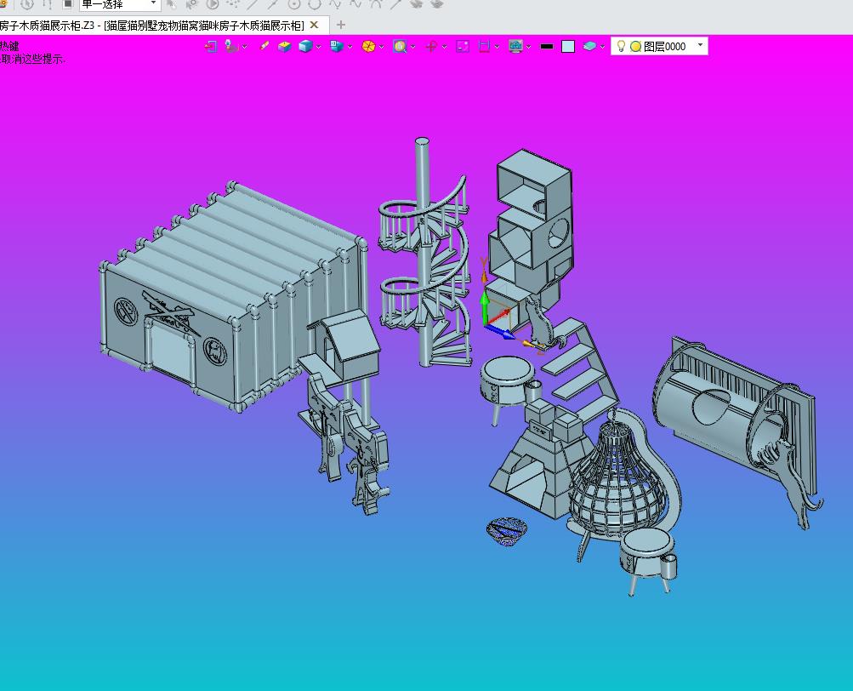This screenshot has height=691, width=853.
Task: Choose the blue shaded cube display mode
Action: (305, 46)
